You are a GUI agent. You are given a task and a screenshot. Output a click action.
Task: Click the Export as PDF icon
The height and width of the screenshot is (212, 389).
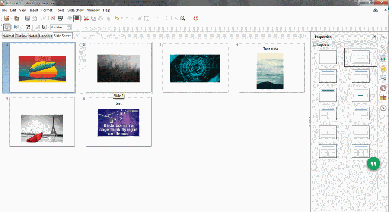tap(53, 18)
